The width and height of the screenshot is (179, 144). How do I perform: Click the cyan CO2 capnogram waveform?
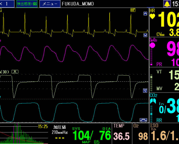(74, 112)
